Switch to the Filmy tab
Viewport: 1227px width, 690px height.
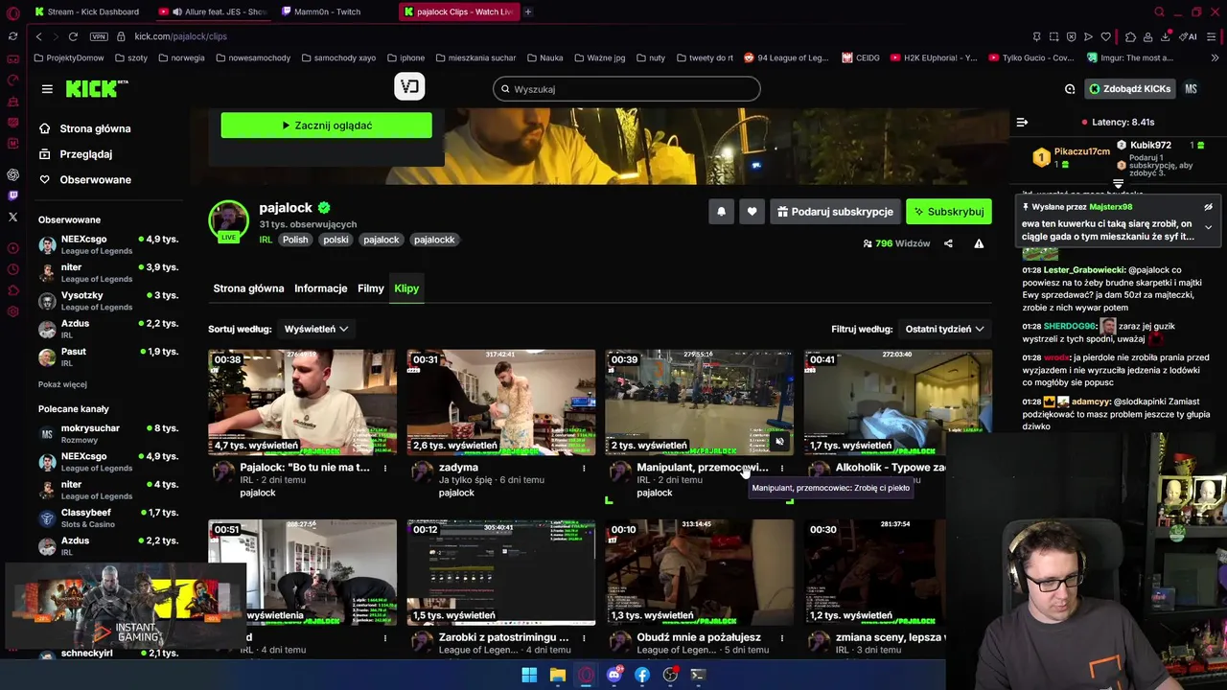pos(371,288)
